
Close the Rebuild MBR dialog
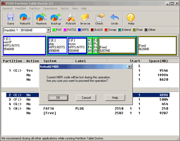[129, 66]
